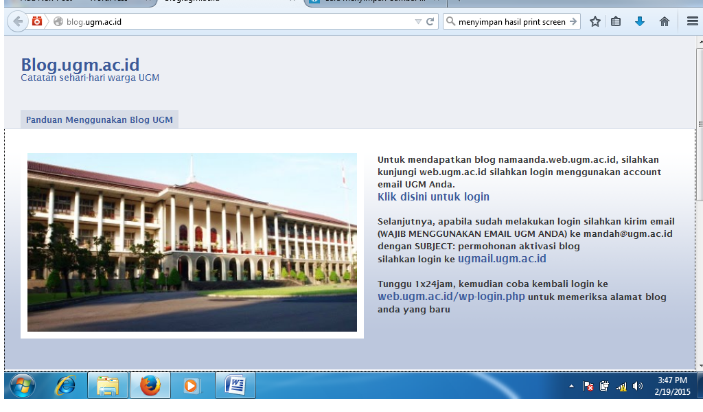Bookmark this page with the star icon

[595, 21]
